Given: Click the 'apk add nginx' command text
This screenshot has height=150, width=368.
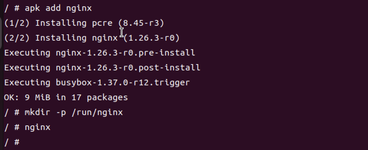Looking at the screenshot, I should pyautogui.click(x=58, y=8).
